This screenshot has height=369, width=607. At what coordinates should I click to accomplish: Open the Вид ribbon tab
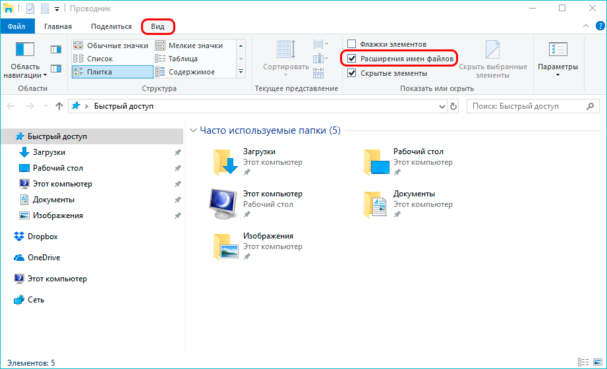click(158, 26)
